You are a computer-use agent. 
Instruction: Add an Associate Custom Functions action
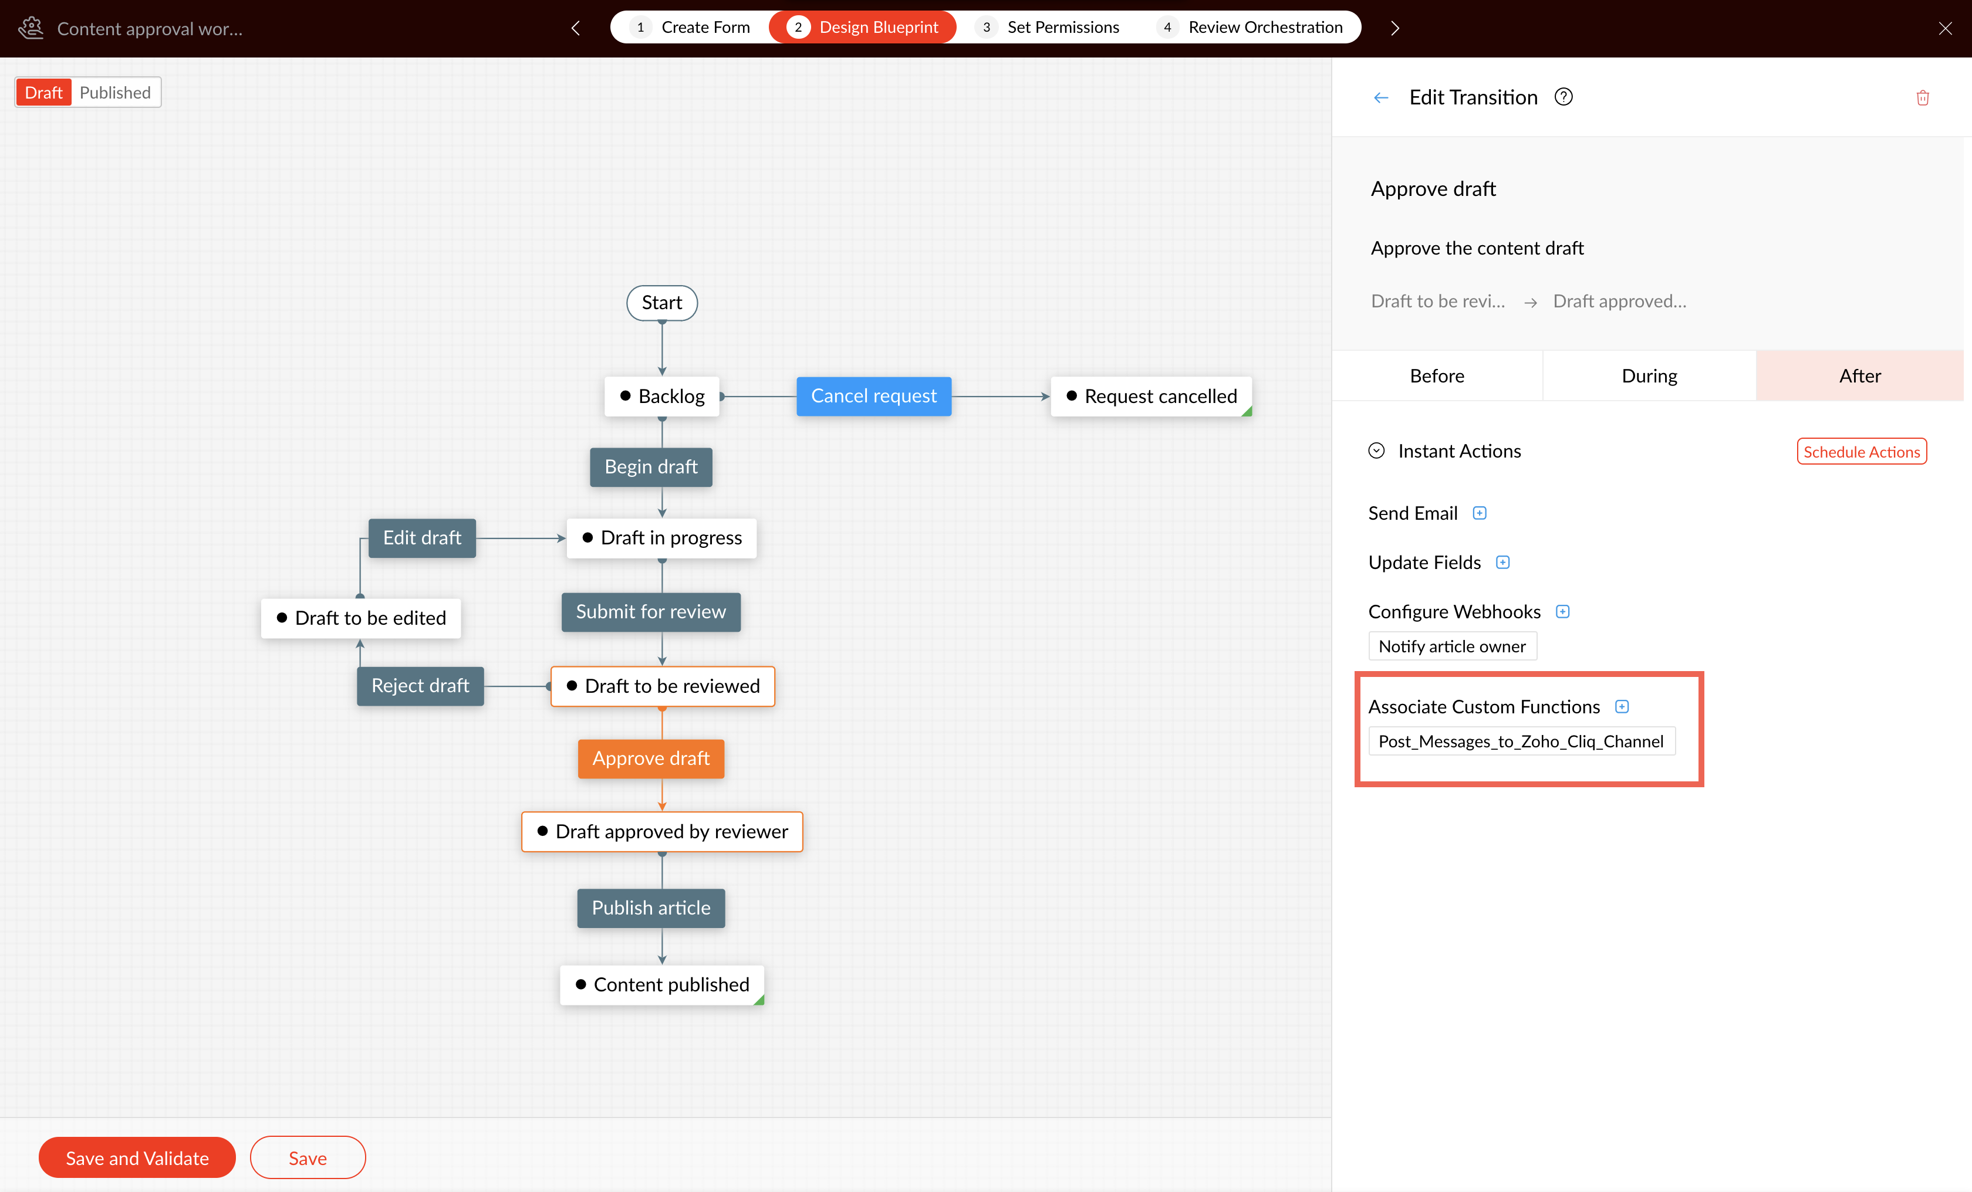coord(1622,706)
